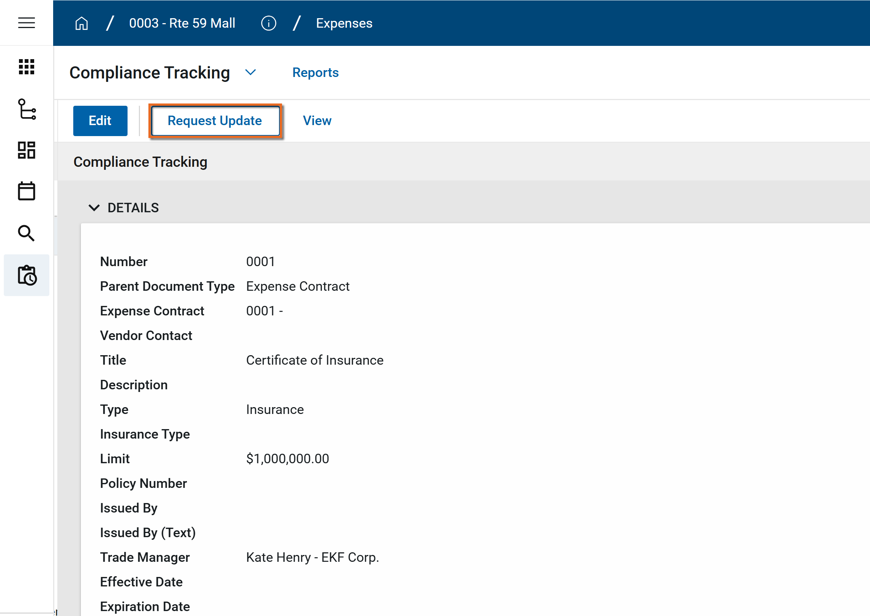Open the hamburger navigation menu

(x=26, y=23)
